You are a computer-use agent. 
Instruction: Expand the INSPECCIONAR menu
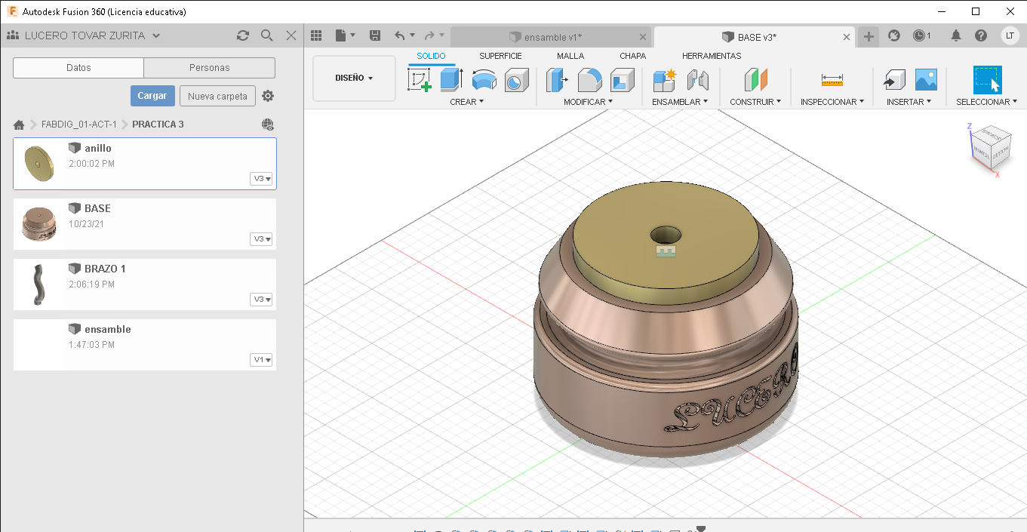tap(832, 101)
